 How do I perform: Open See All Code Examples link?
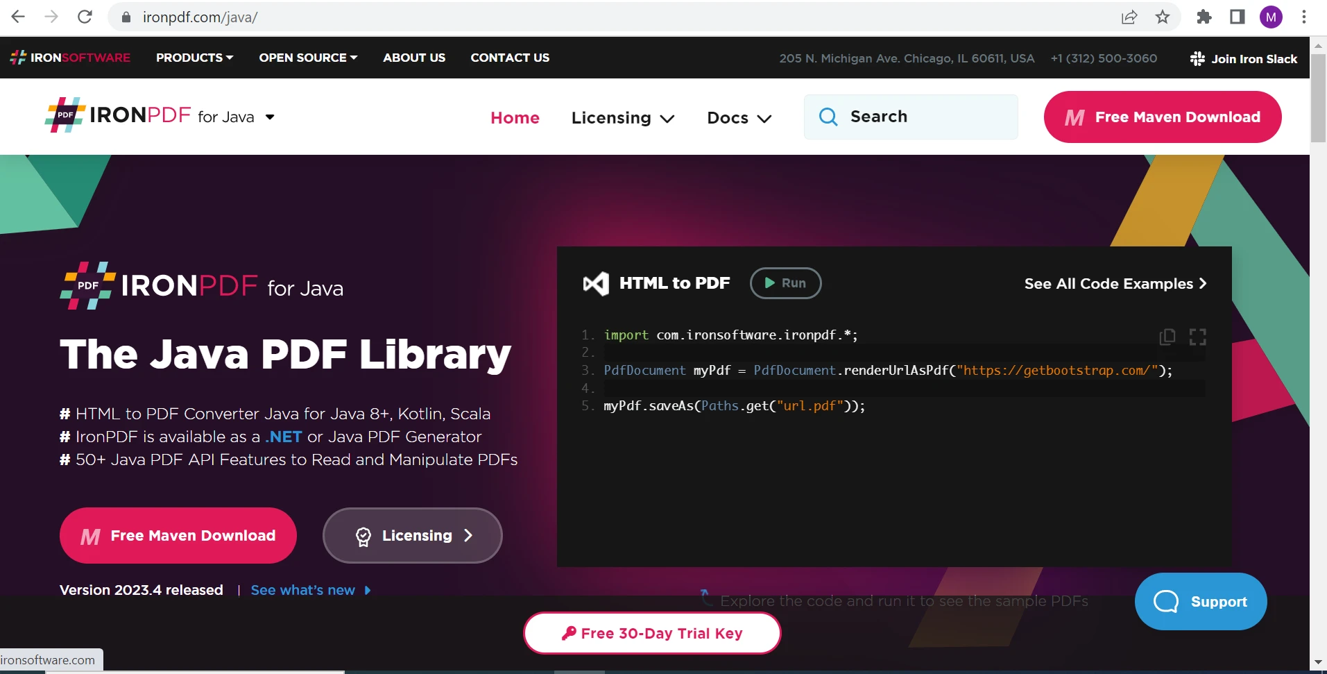click(x=1115, y=283)
